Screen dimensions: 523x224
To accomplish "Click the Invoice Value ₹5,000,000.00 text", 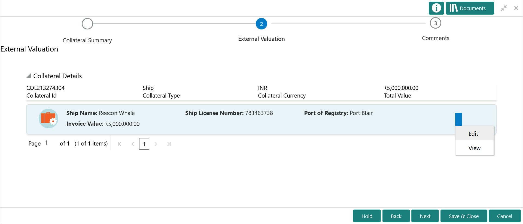I will [x=103, y=124].
